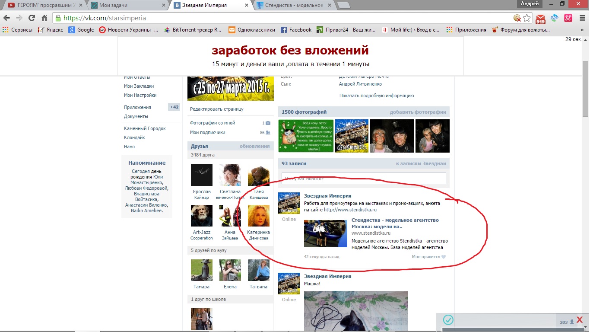Open the 3484 друга friends count
The width and height of the screenshot is (590, 332).
tap(203, 155)
